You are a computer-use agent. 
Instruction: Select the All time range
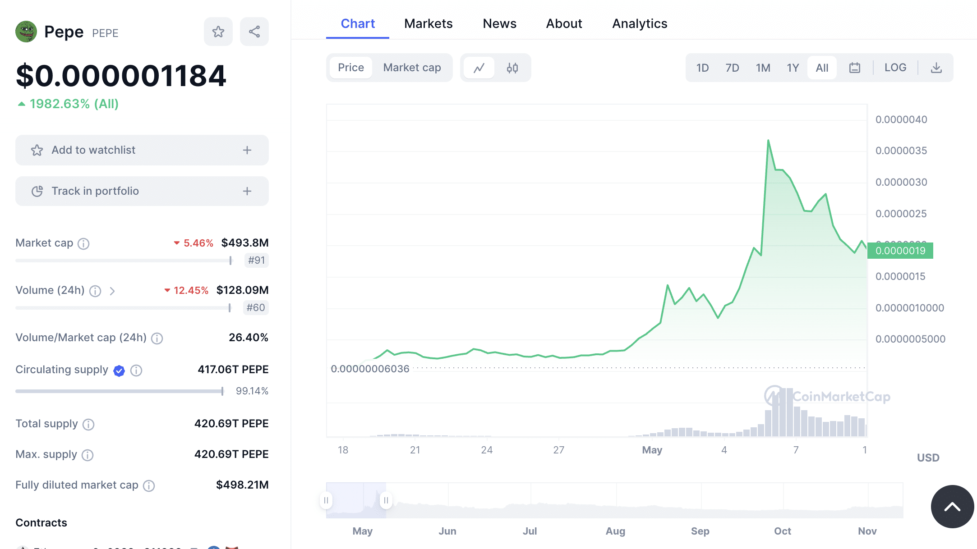822,68
